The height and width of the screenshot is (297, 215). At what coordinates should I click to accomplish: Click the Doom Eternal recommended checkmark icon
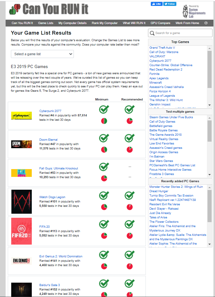(x=129, y=138)
